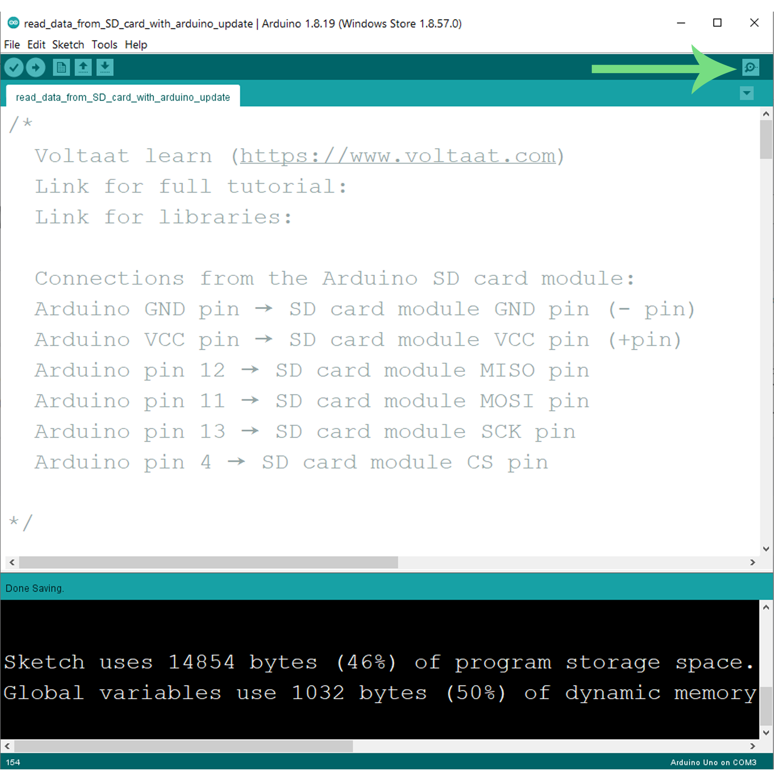Viewport: 774px width, 774px height.
Task: Click 'Arduino Uno on COM3' board status
Action: pos(713,762)
